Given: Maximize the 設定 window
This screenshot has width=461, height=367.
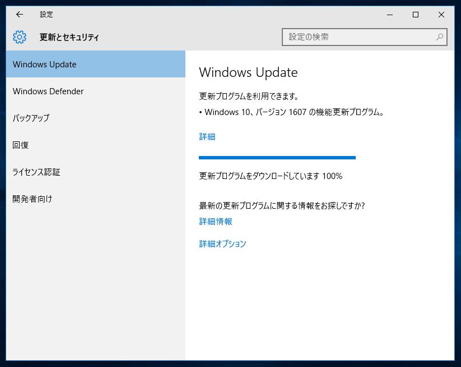Looking at the screenshot, I should click(416, 15).
